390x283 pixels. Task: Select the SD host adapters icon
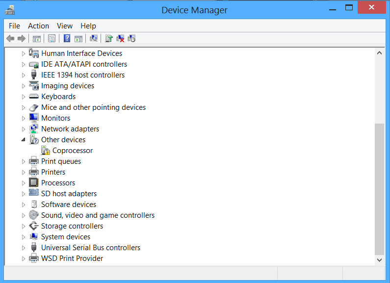(x=34, y=193)
